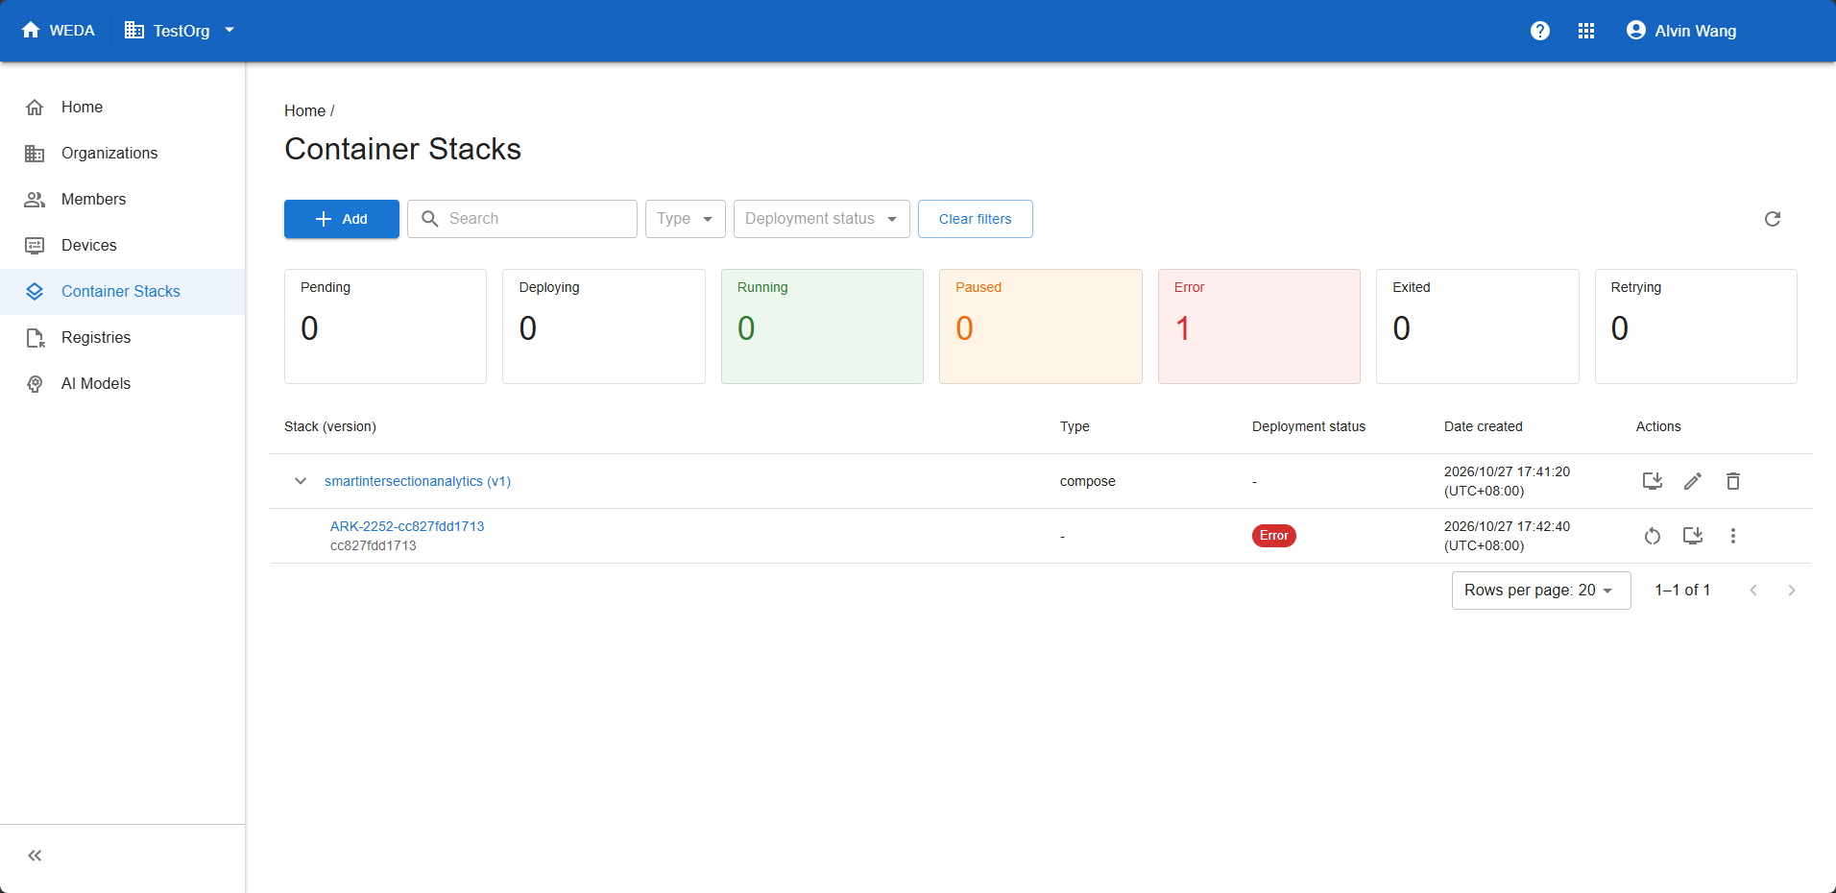1836x893 pixels.
Task: Click the deploy icon on the smartintersectionanalytics row
Action: point(1653,481)
